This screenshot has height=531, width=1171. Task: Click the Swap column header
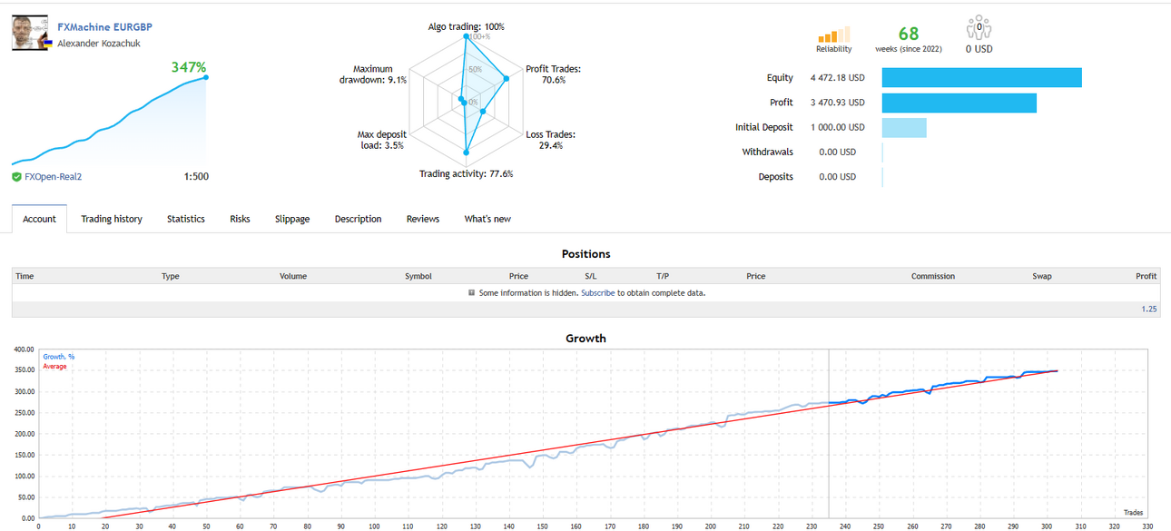[1042, 276]
